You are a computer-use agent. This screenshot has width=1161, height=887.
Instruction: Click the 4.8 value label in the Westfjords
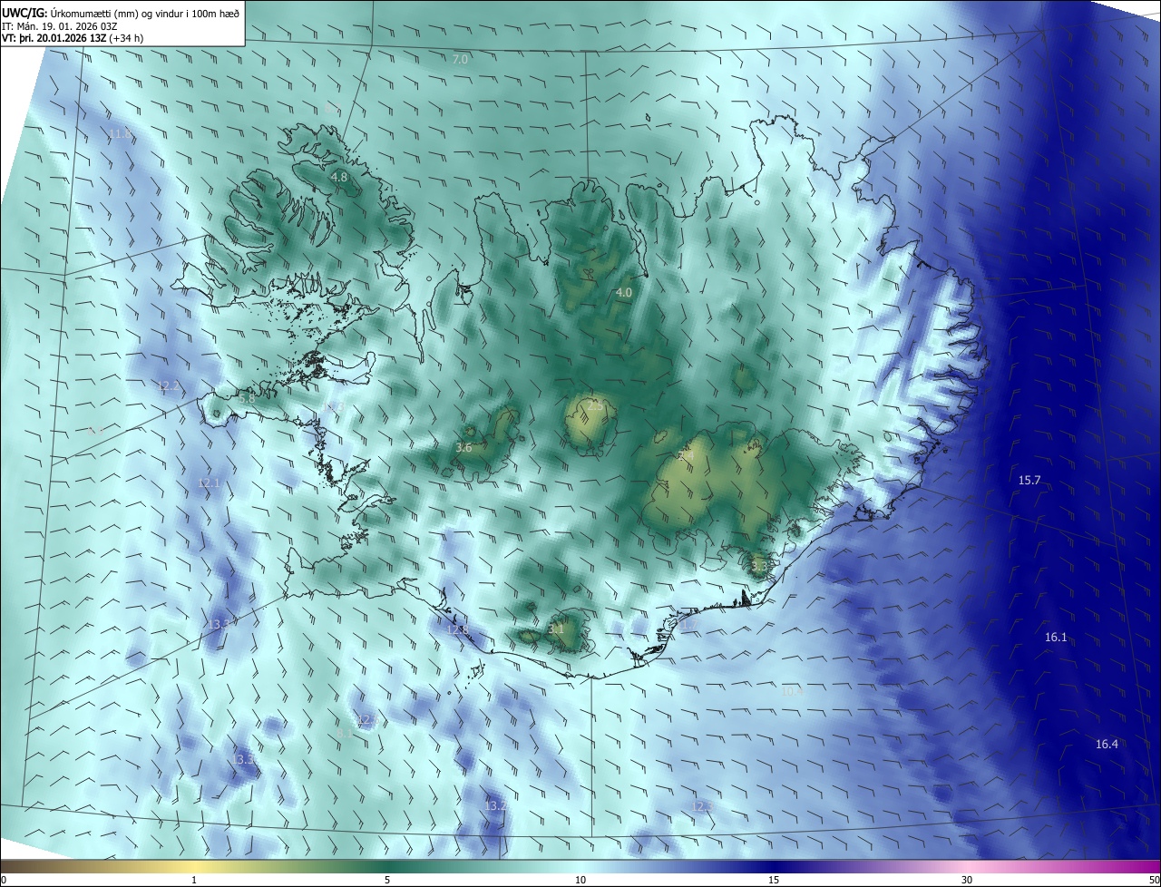(339, 178)
